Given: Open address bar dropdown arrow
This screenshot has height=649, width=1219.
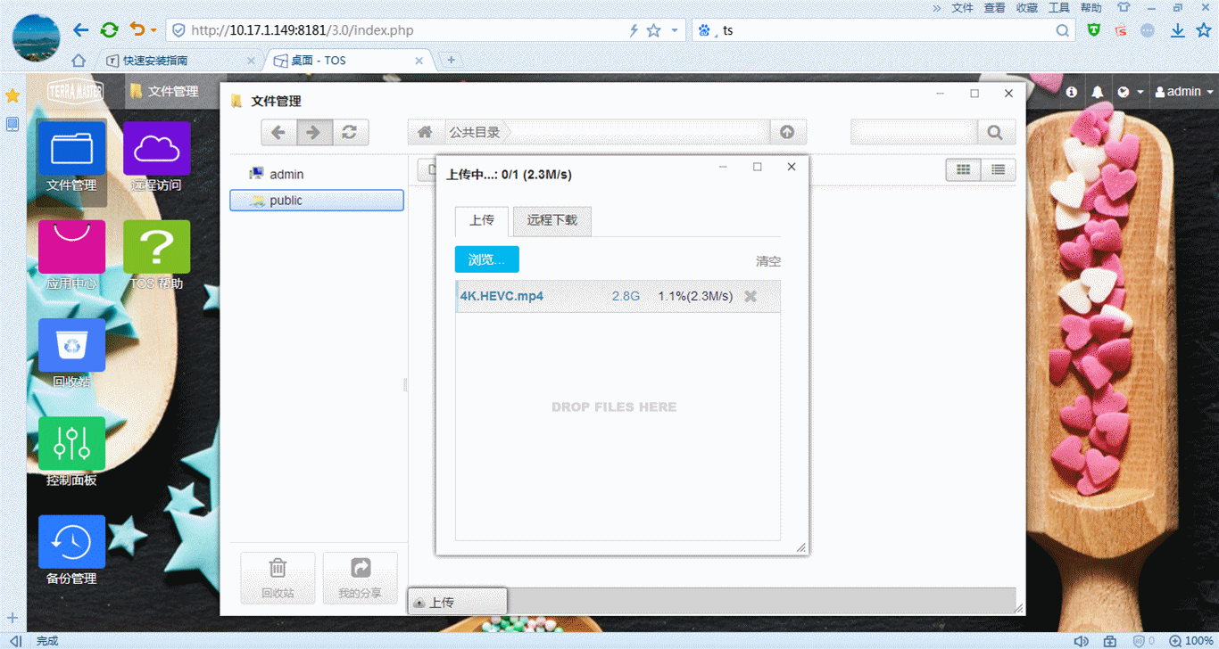Looking at the screenshot, I should tap(675, 30).
